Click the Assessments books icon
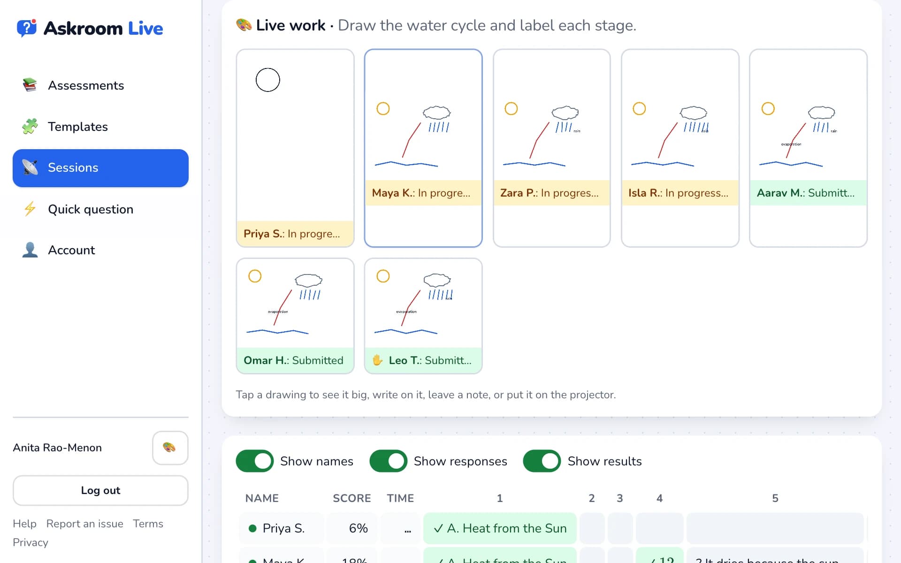Viewport: 901px width, 563px height. pos(30,85)
